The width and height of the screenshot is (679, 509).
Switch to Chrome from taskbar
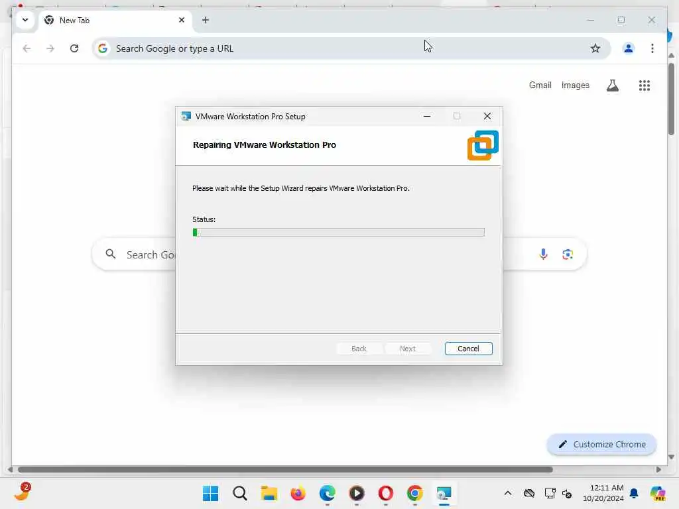415,493
